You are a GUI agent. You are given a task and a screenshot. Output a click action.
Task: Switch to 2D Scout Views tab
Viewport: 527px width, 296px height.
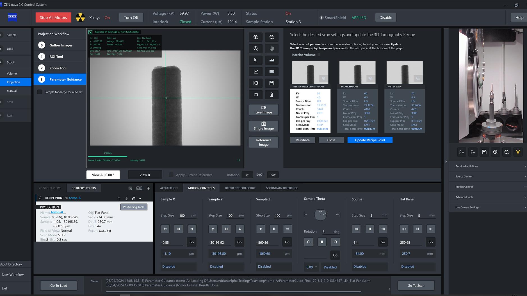[50, 188]
